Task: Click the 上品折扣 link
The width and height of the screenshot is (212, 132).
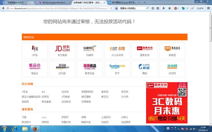Action: pos(106,117)
